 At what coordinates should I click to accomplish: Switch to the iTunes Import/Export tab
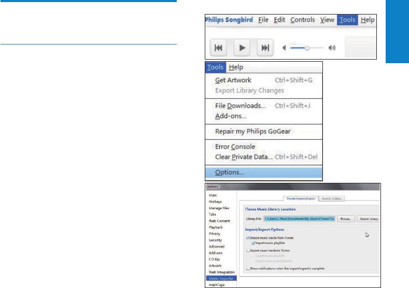(301, 198)
